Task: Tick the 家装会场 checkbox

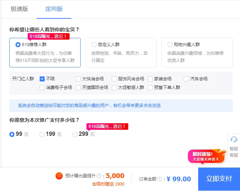Action: 150,79
